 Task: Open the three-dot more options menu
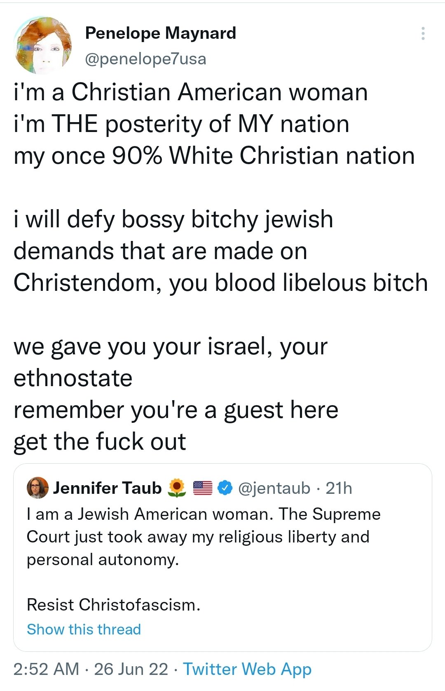423,33
